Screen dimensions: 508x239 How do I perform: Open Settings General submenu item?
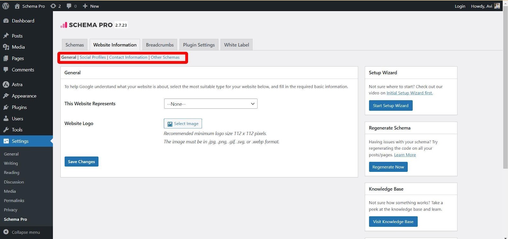pos(11,154)
